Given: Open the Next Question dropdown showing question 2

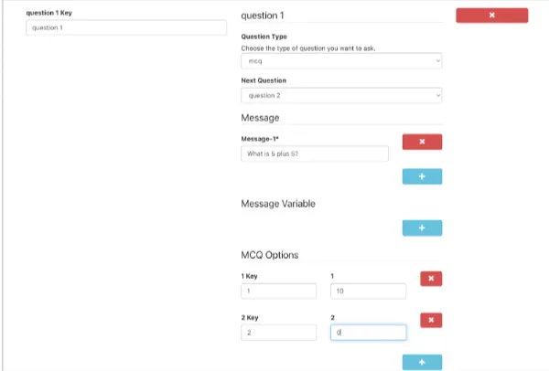Looking at the screenshot, I should tap(341, 95).
